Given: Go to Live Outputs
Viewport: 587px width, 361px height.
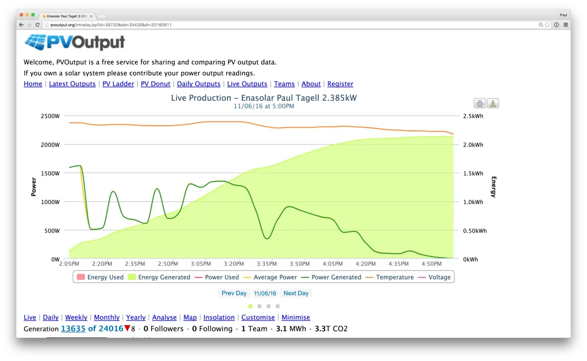Looking at the screenshot, I should tap(247, 84).
